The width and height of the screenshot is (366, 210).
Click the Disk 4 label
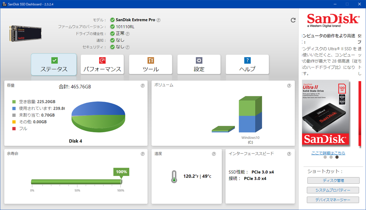tap(75, 141)
